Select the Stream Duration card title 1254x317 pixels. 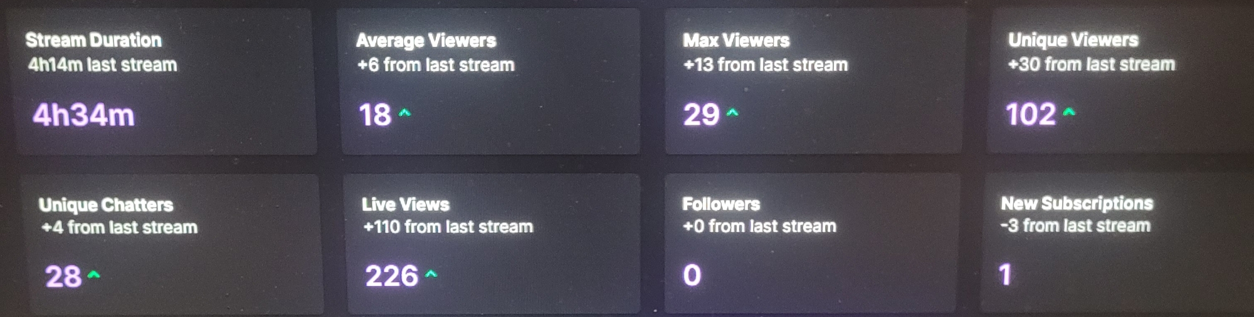(x=93, y=40)
